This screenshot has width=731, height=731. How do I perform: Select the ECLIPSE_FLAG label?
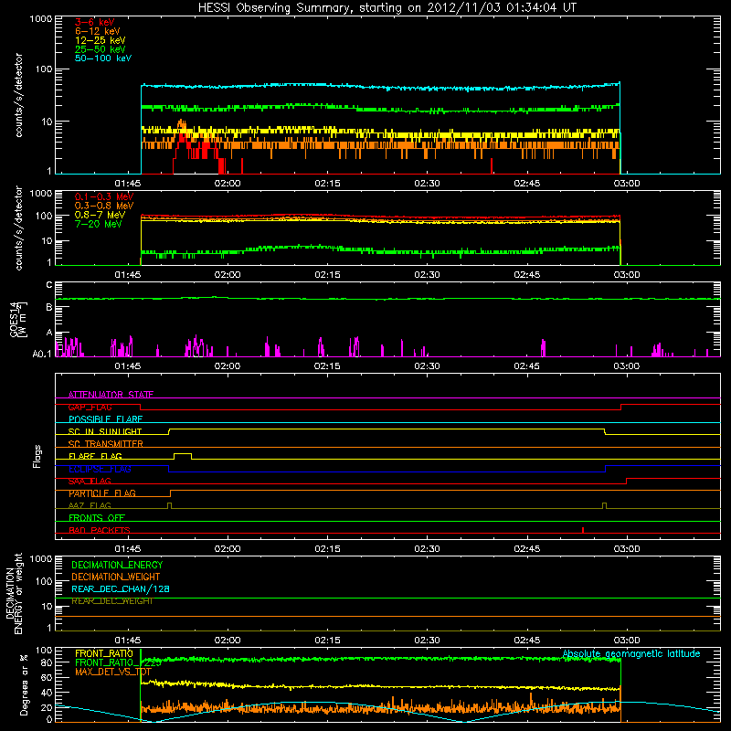(x=100, y=469)
